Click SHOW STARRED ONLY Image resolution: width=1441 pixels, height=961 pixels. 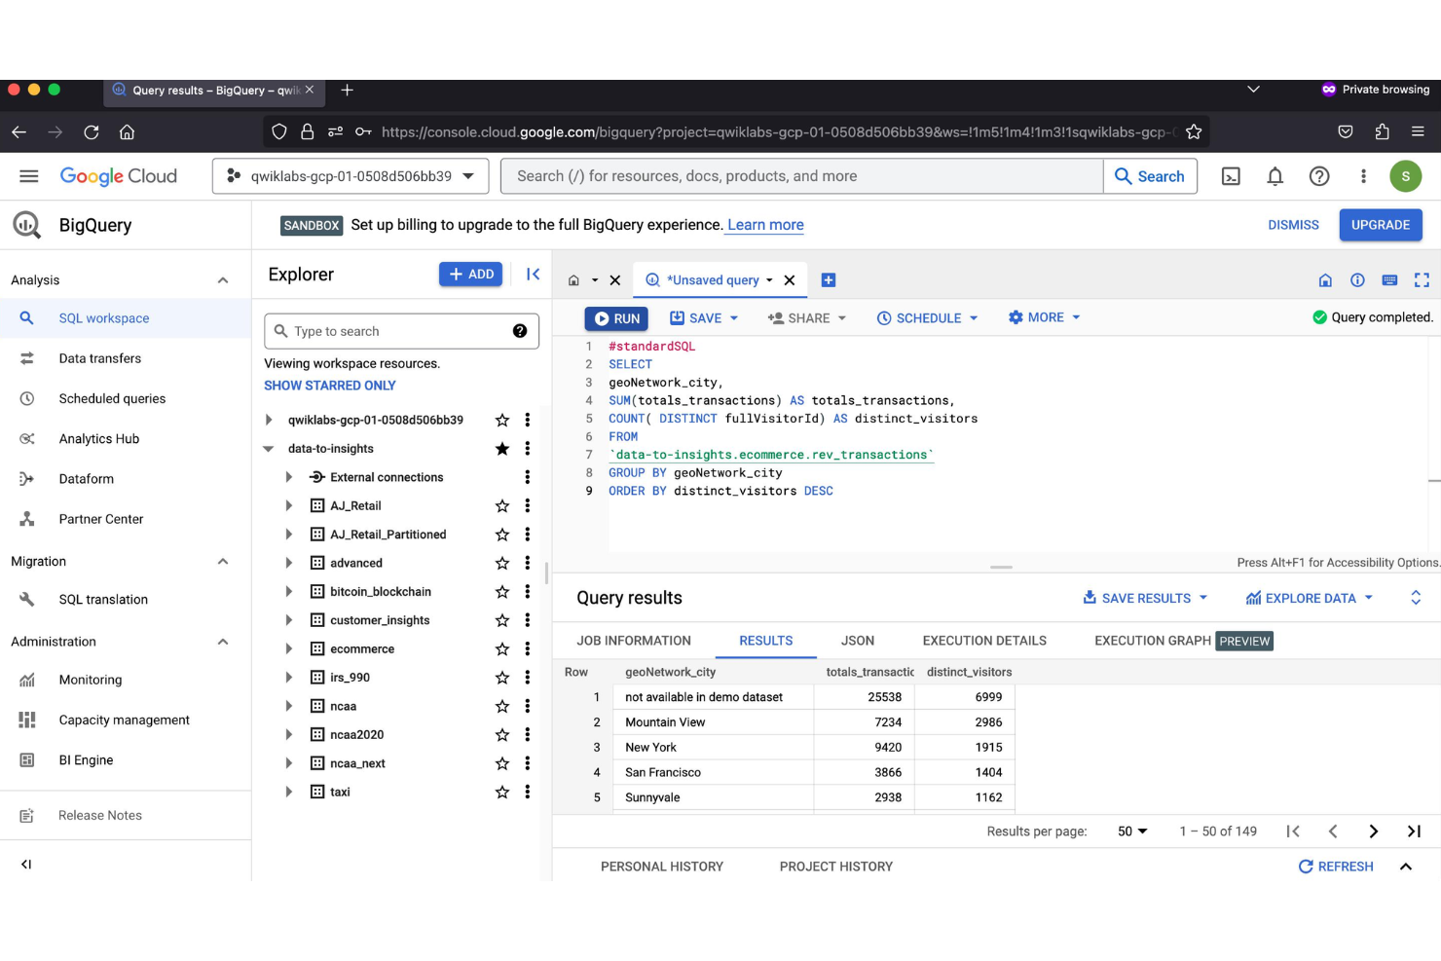(330, 386)
